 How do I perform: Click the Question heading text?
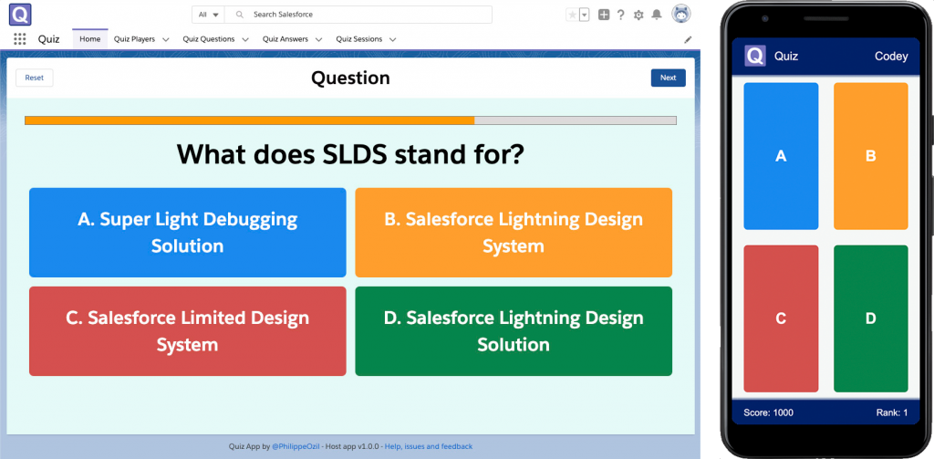tap(351, 78)
